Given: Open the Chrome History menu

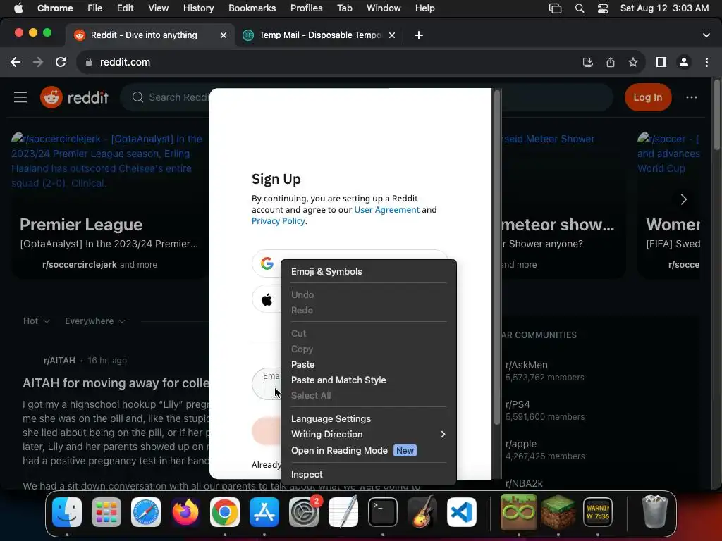Looking at the screenshot, I should 198,8.
